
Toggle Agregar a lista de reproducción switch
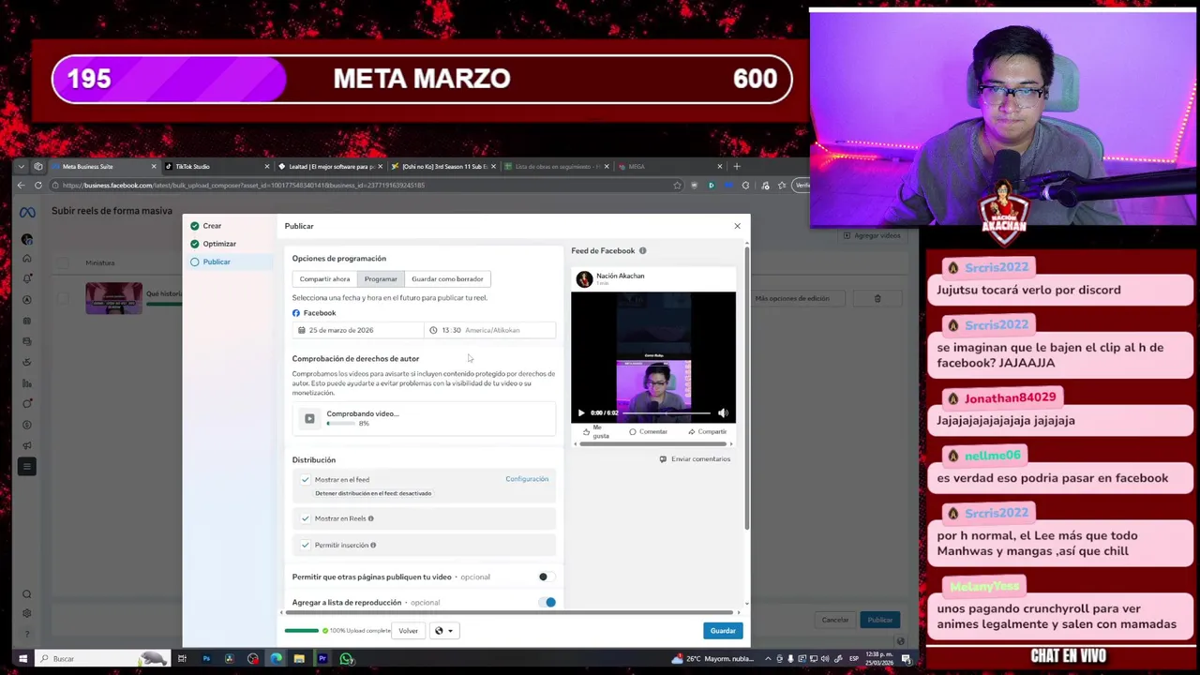(547, 602)
